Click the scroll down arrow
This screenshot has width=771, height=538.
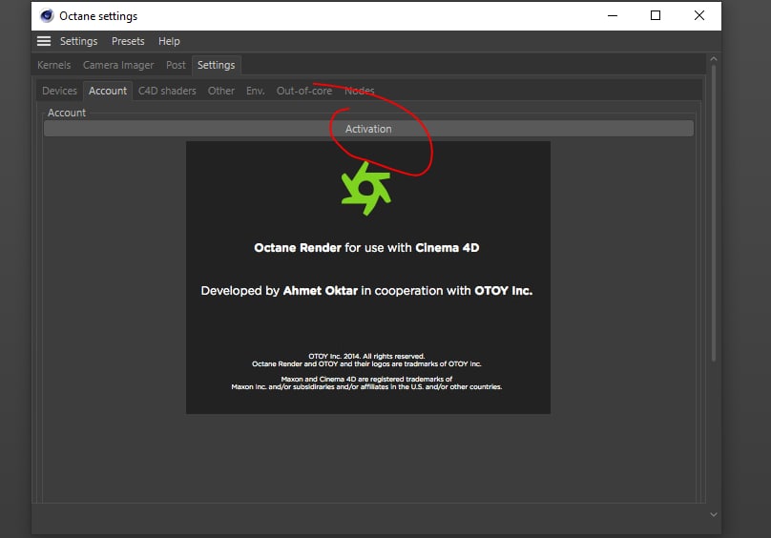[x=714, y=515]
